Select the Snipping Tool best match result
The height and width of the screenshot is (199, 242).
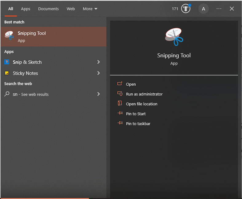coord(54,37)
